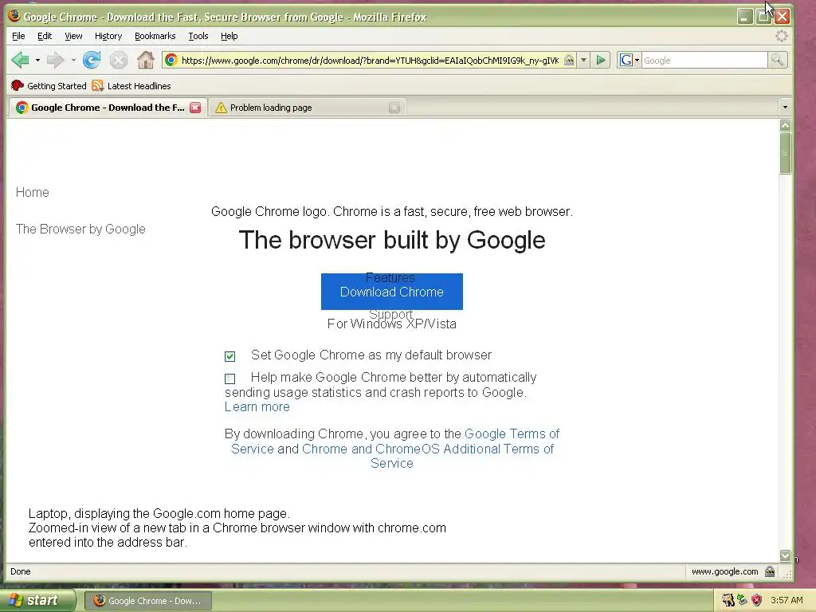Click the padlock icon in the address bar
Screen dimensions: 816x612
[x=569, y=61]
